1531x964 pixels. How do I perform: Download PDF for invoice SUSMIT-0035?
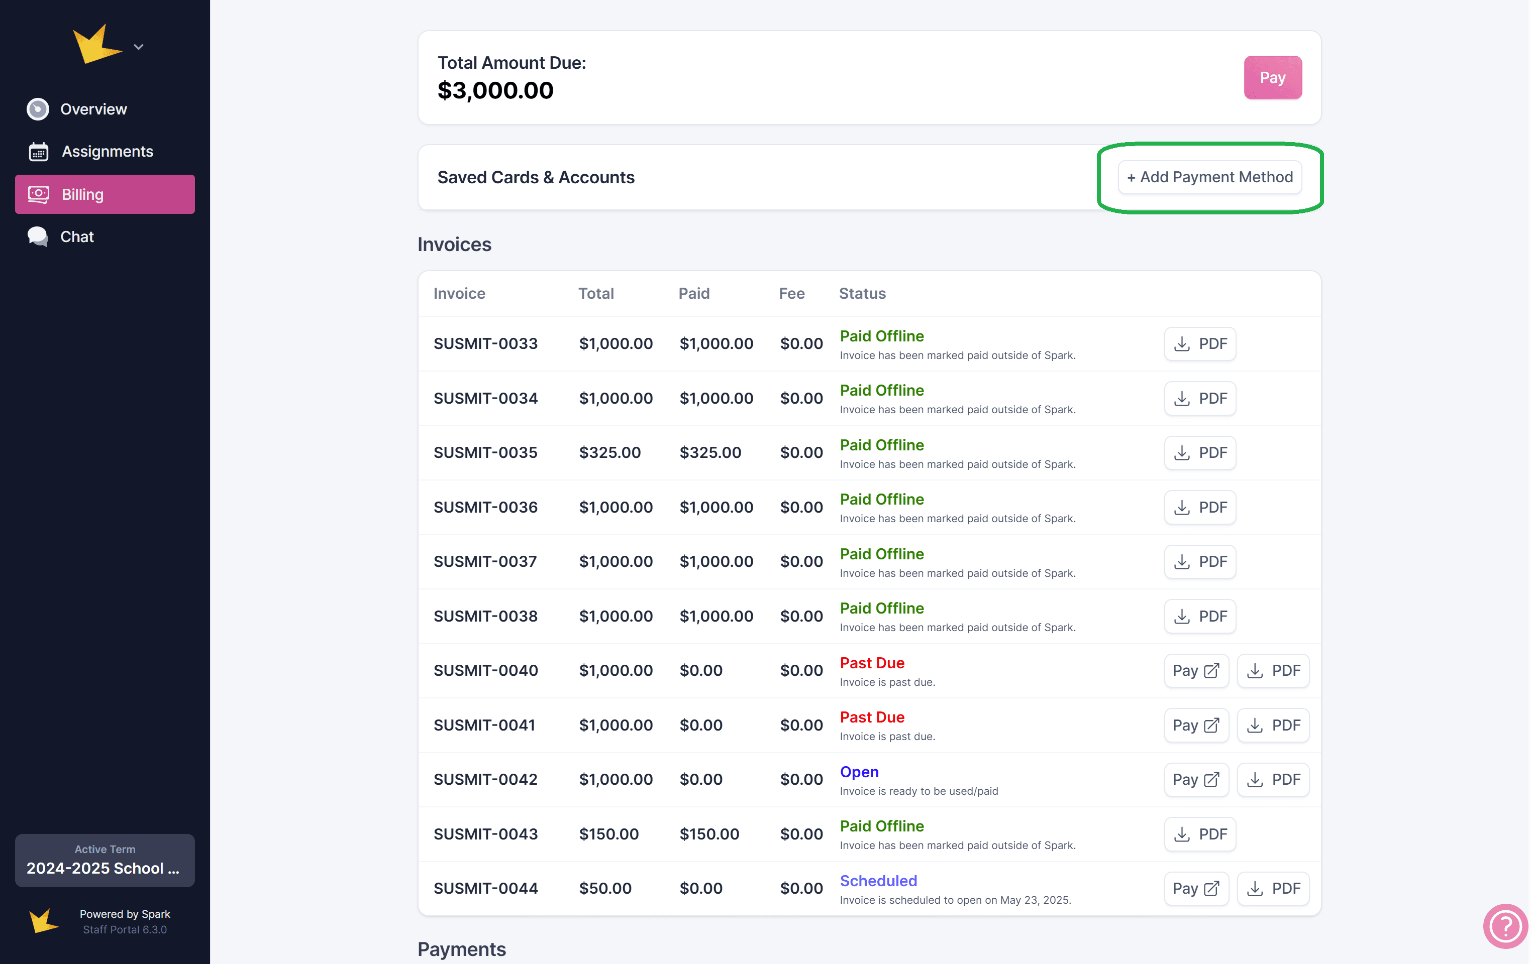(x=1199, y=452)
